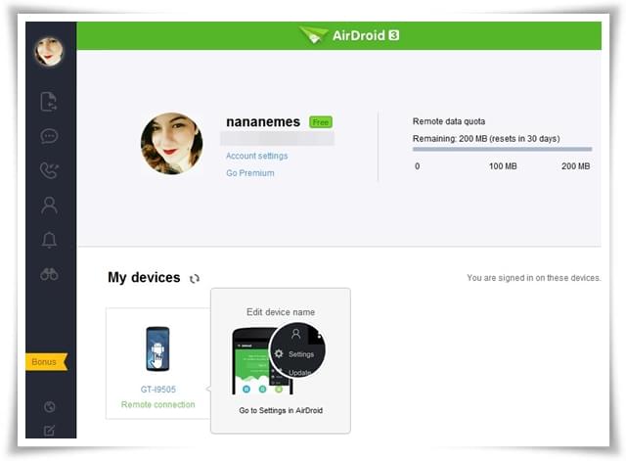Select GT-I9505 device phone image
The height and width of the screenshot is (461, 626).
157,348
